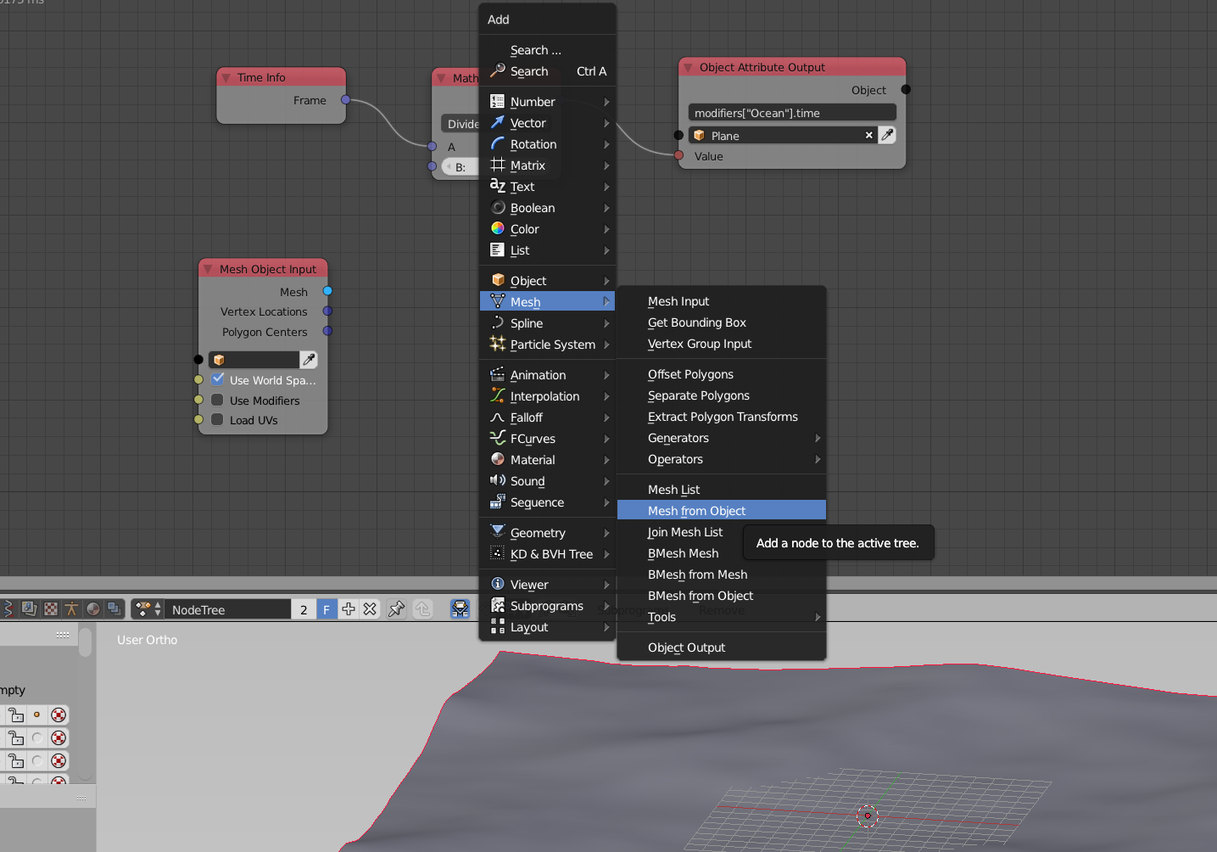Select the compositing nodes icon in header
This screenshot has width=1217, height=852.
[30, 608]
